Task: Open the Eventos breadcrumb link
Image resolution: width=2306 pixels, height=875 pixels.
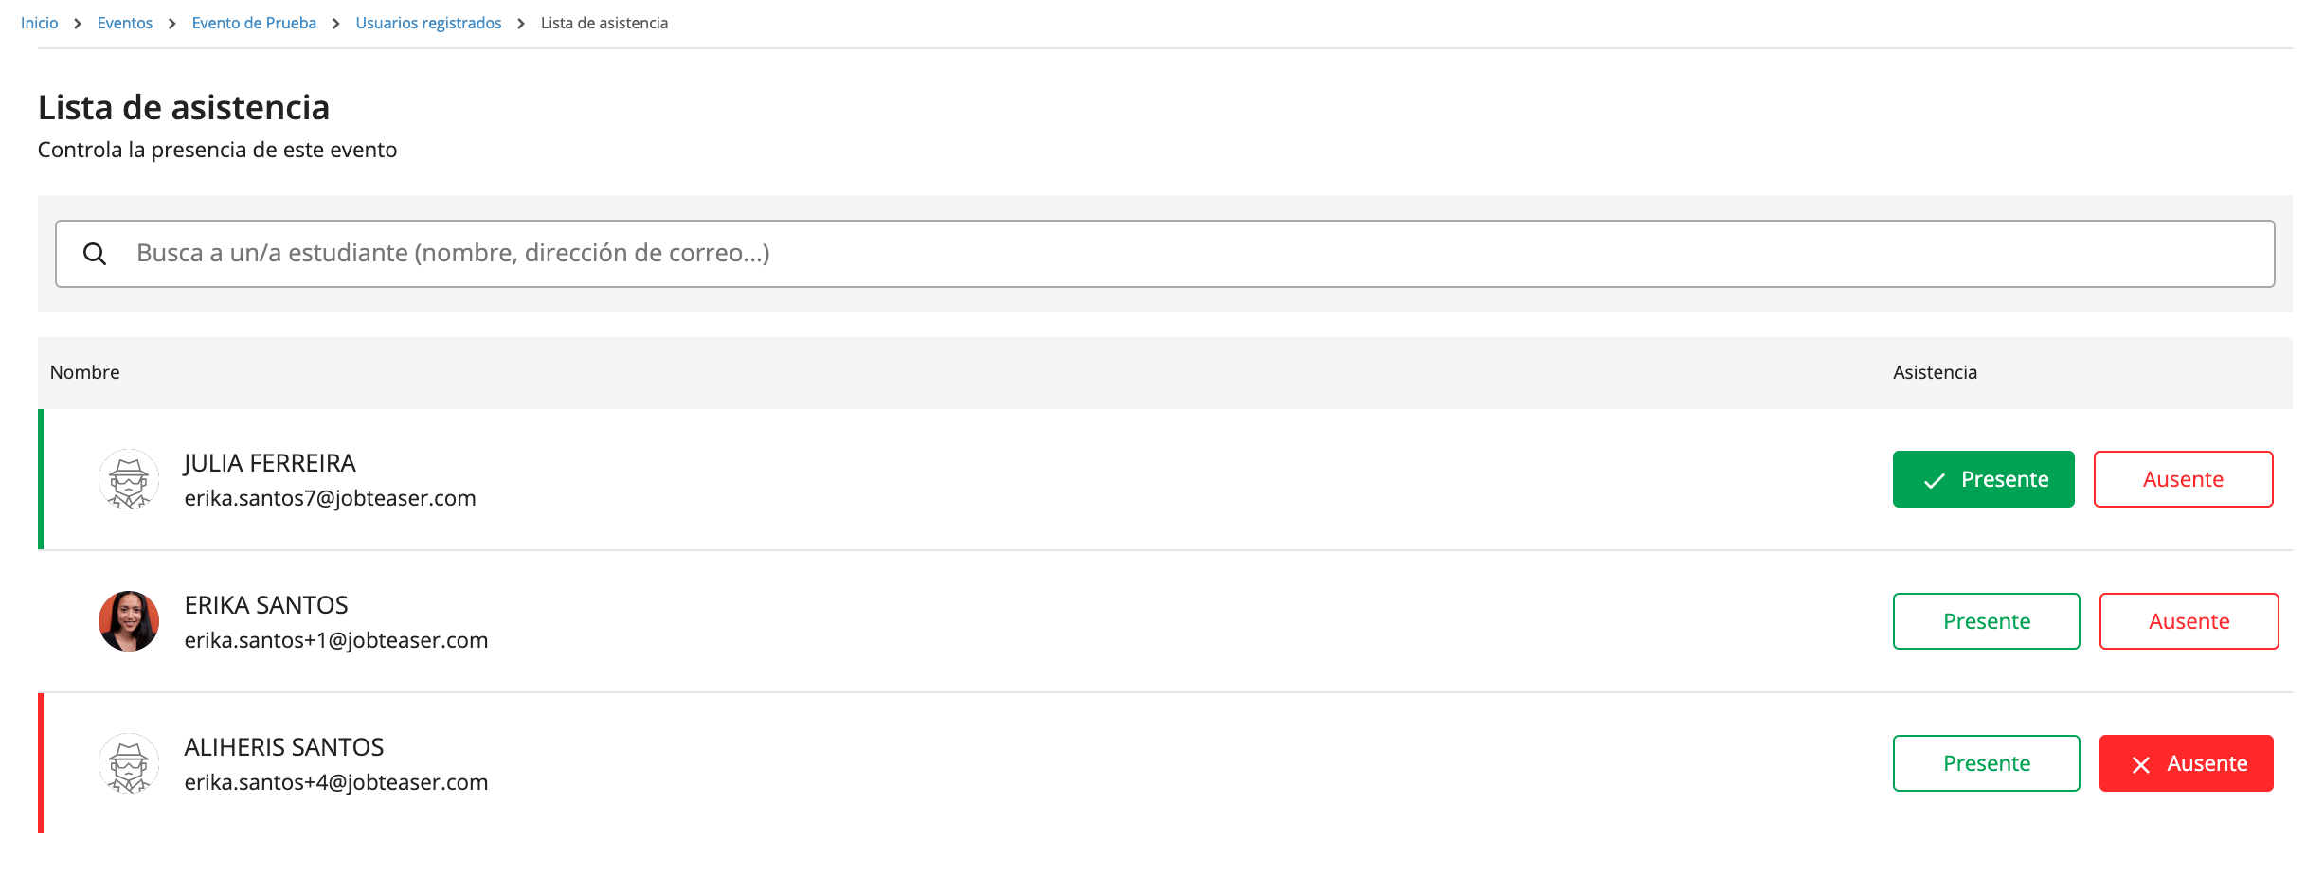Action: (x=125, y=23)
